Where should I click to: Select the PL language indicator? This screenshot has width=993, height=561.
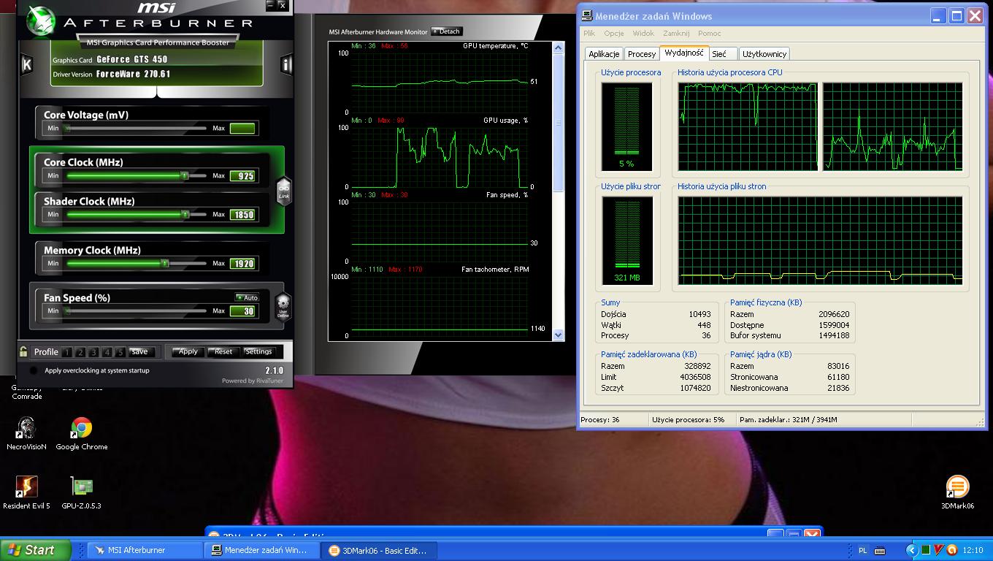[x=863, y=550]
